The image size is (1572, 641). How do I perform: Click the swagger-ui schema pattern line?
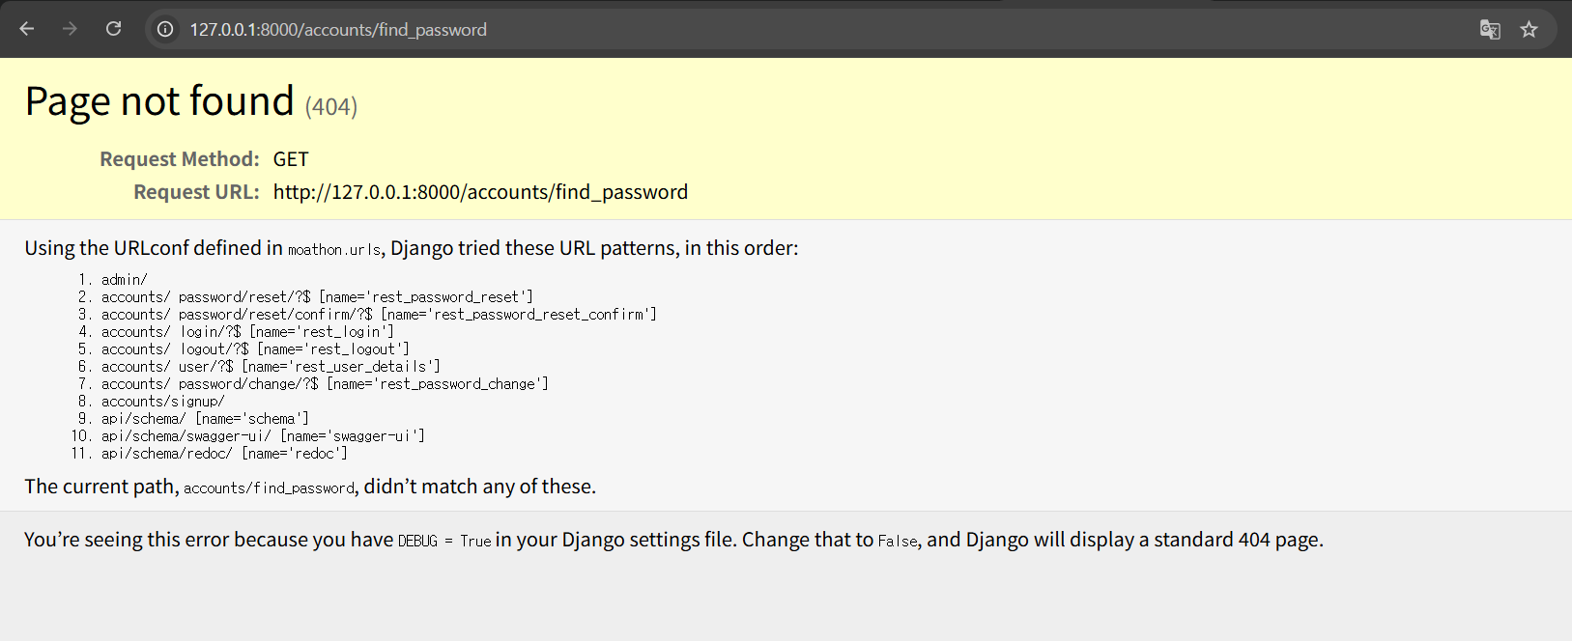(263, 436)
